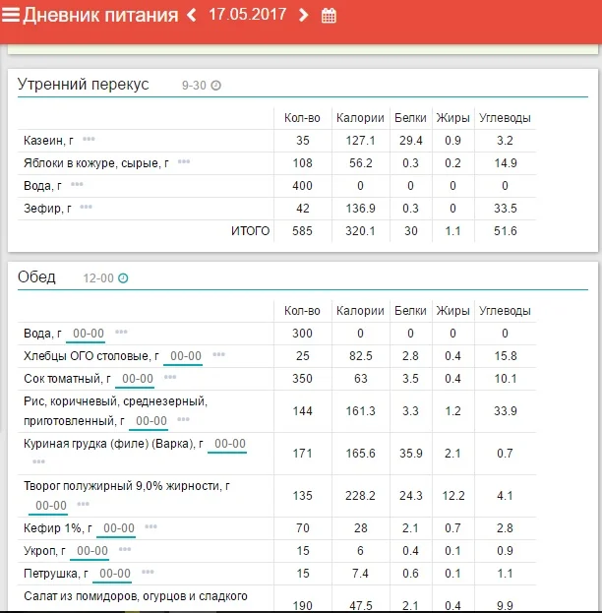Open options dots for Рис коричневый
Screen dimensions: 602x613
point(183,419)
